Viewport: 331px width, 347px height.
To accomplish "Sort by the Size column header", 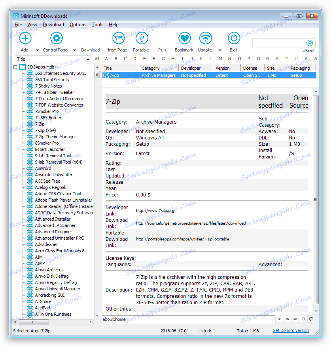I will tap(276, 68).
